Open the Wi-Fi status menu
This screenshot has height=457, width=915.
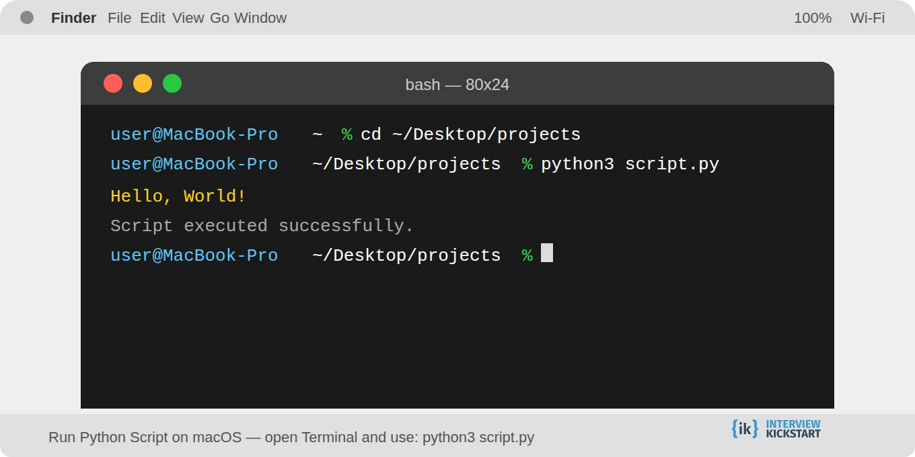point(867,18)
